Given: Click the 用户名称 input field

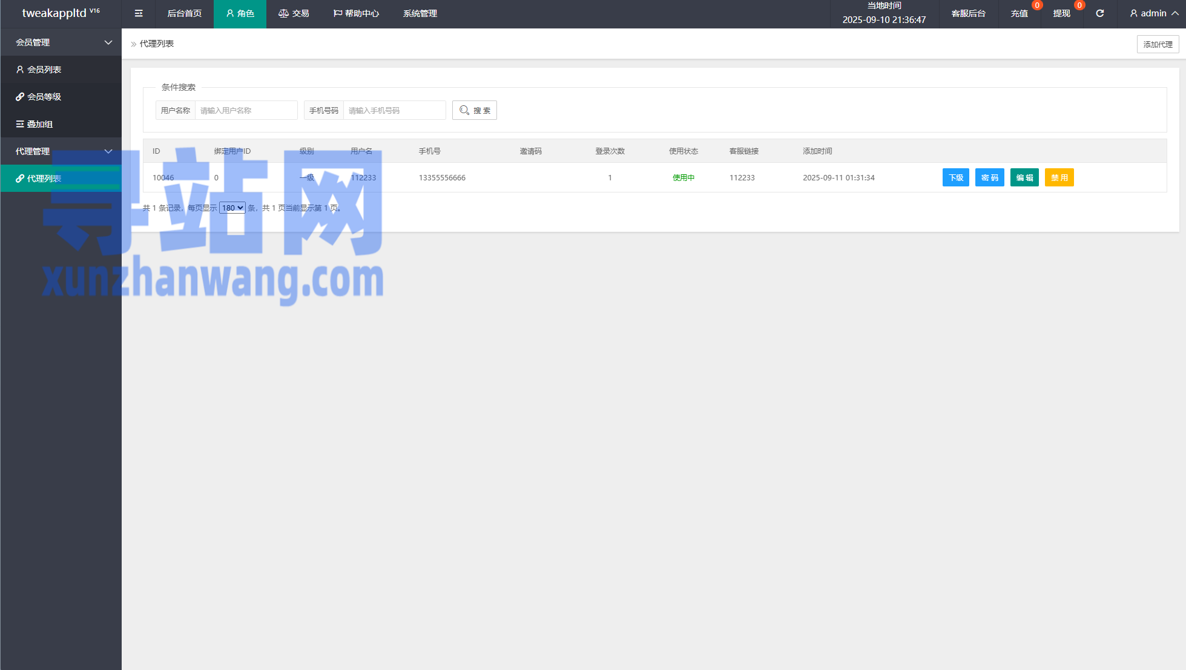Looking at the screenshot, I should pos(245,110).
